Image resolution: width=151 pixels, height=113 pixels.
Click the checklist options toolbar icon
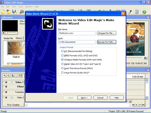pos(137,12)
